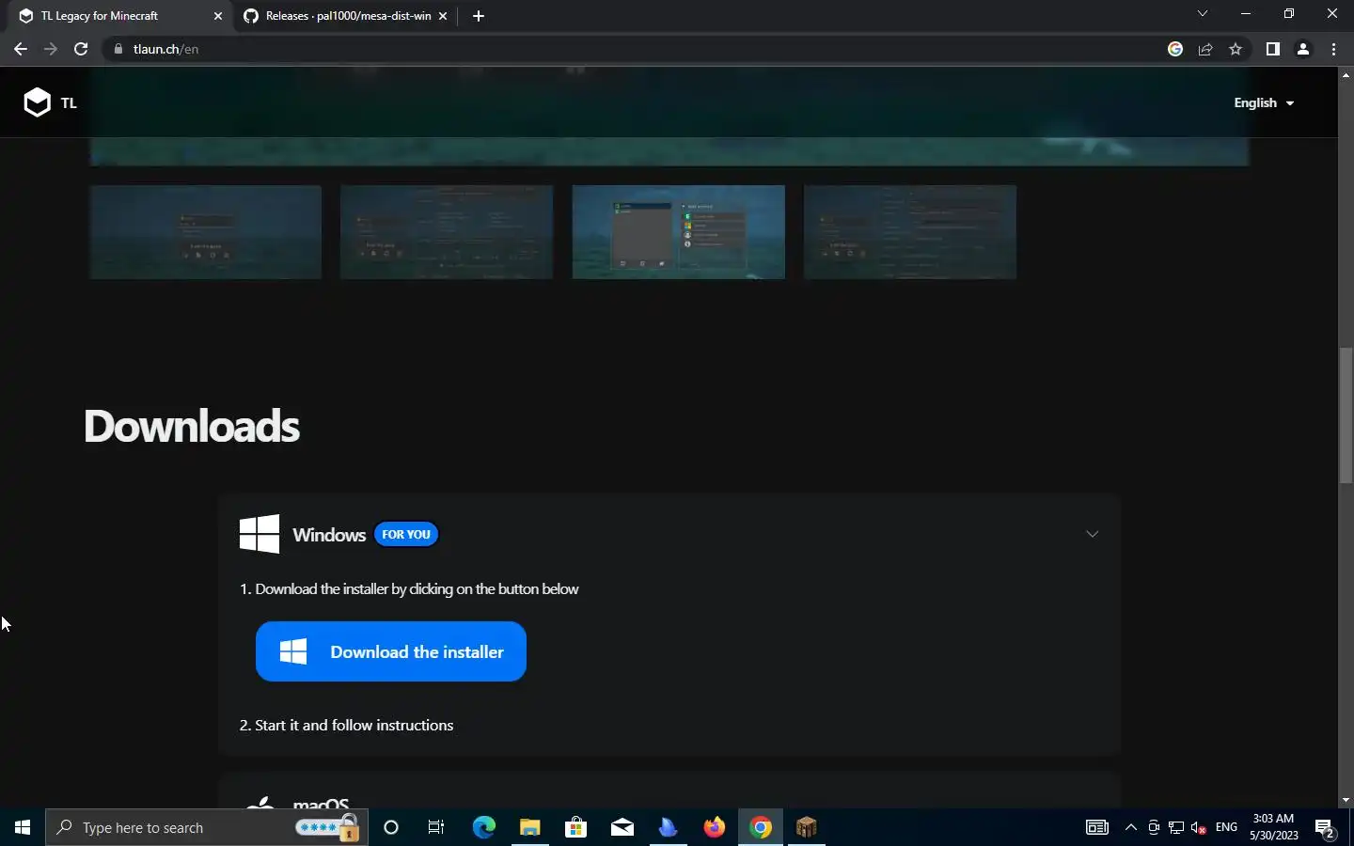The width and height of the screenshot is (1354, 846).
Task: Close the TL Legacy for Minecraft tab
Action: [x=218, y=16]
